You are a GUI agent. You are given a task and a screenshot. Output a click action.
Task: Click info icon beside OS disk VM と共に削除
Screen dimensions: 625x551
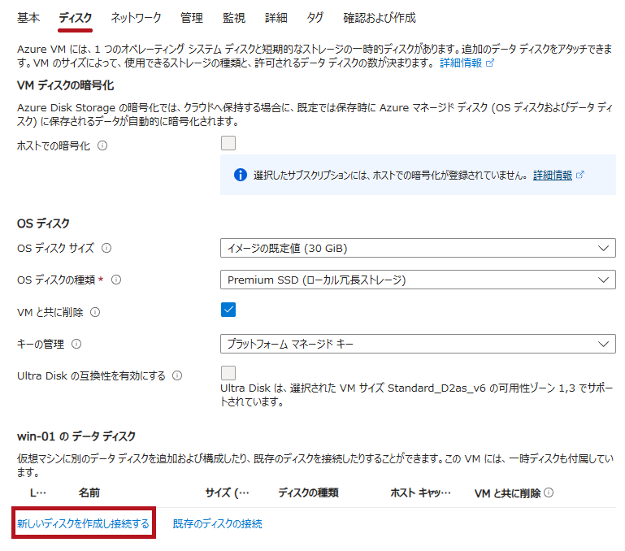pyautogui.click(x=95, y=312)
